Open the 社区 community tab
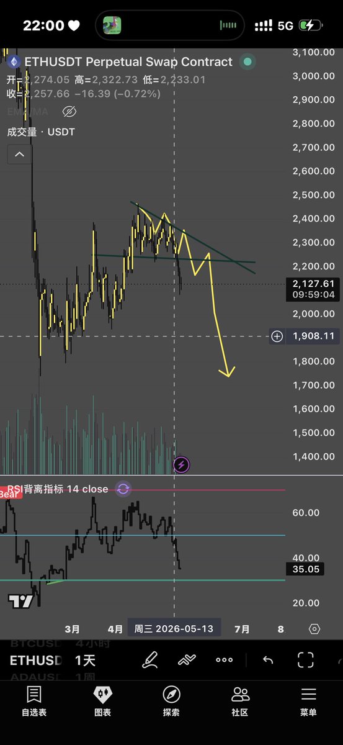 click(x=240, y=702)
